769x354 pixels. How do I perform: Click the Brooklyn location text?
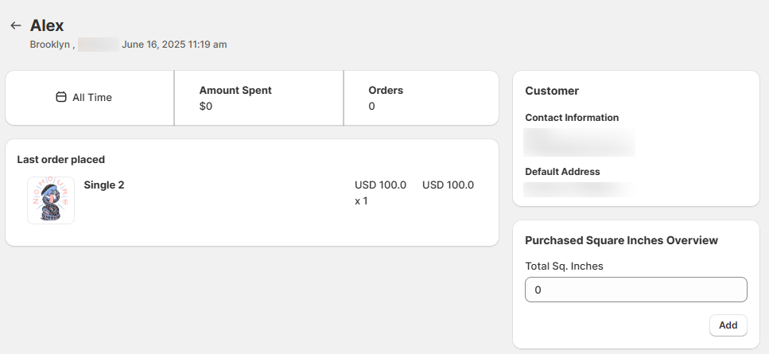(50, 45)
